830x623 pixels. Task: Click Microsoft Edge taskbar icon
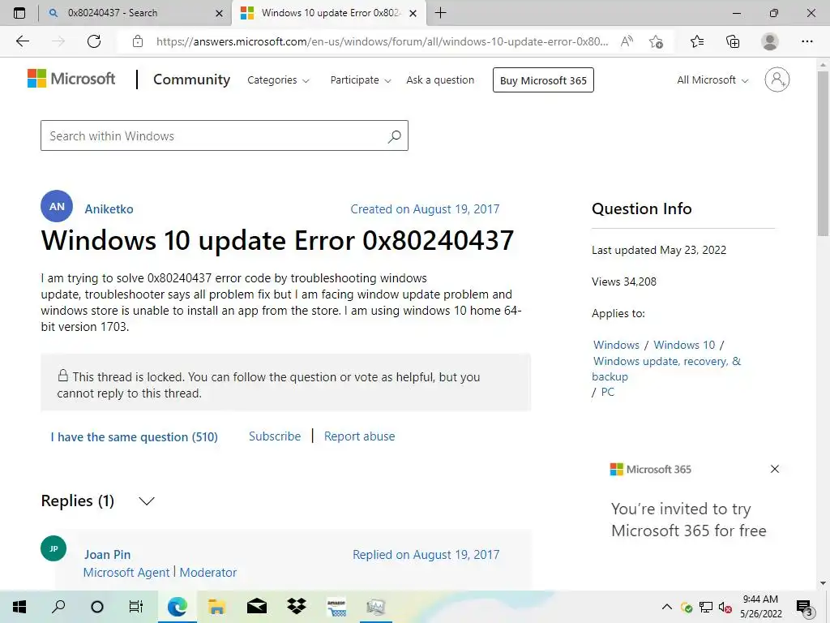(177, 607)
